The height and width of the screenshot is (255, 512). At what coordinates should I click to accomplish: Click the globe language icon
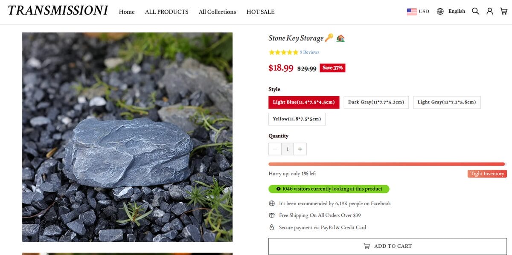click(440, 11)
